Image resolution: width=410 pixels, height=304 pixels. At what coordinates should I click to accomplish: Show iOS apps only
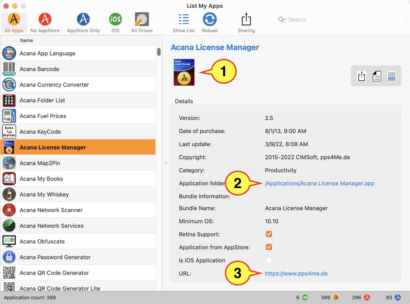point(115,23)
